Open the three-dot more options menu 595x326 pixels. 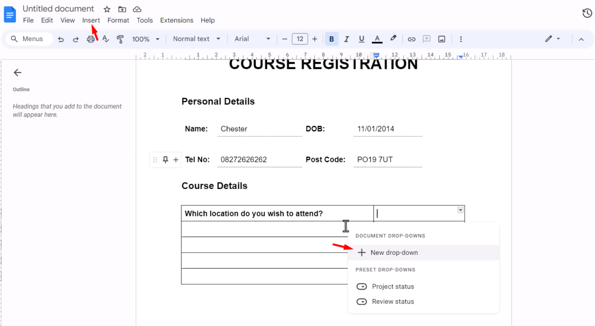(x=461, y=39)
